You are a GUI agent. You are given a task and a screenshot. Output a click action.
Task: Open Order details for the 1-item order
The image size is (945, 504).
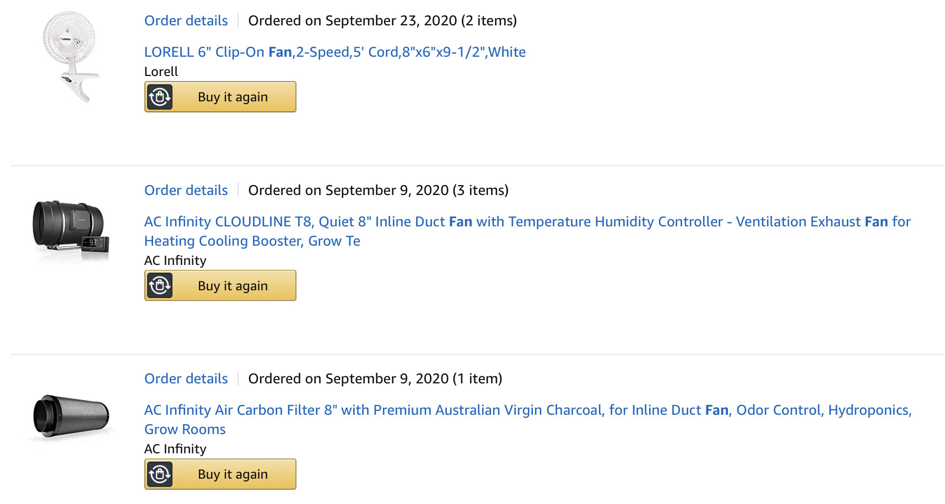click(x=186, y=379)
